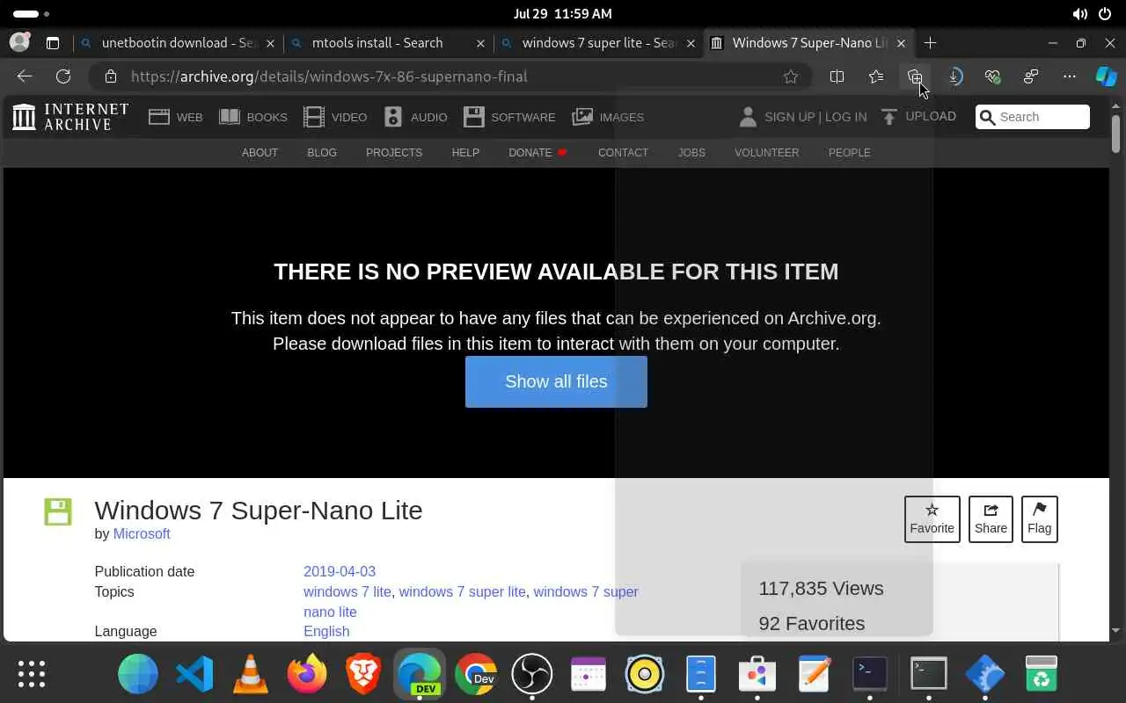Go to the Internet Archive home logo
Image resolution: width=1126 pixels, height=703 pixels.
70,117
